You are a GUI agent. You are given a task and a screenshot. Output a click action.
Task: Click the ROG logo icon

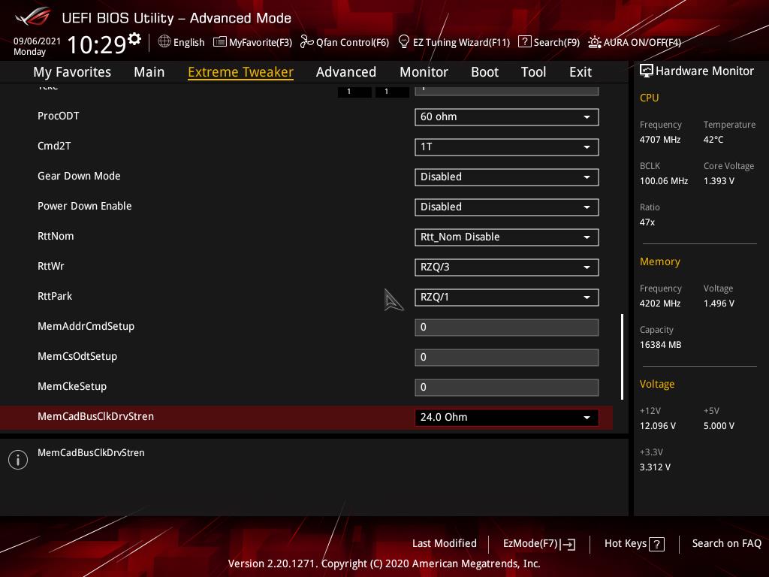[33, 17]
